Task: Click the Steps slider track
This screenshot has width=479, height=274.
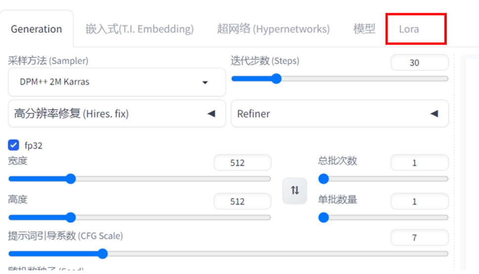Action: coord(340,79)
